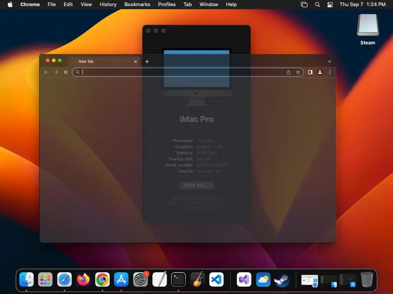
Task: Open the Apple menu
Action: [x=10, y=5]
